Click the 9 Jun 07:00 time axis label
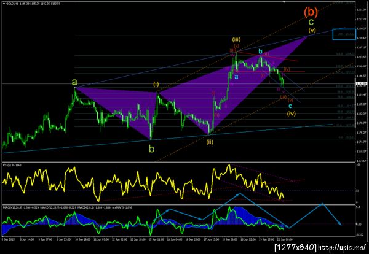 (46, 239)
